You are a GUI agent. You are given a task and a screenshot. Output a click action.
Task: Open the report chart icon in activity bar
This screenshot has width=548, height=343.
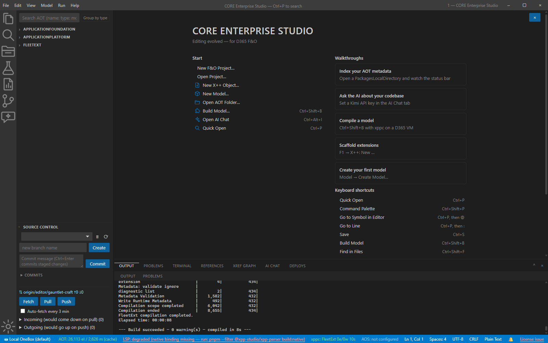8,84
